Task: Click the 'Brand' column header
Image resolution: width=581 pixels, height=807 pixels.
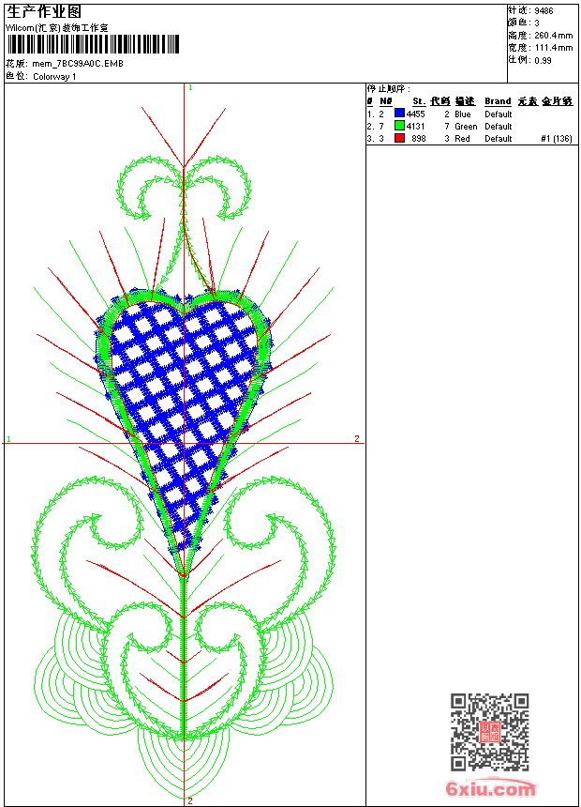Action: coord(498,101)
